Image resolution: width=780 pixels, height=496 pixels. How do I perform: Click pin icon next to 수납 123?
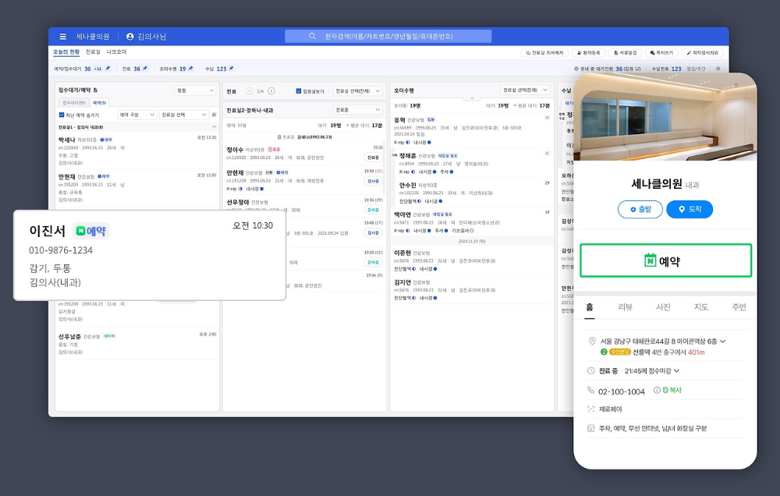(231, 68)
